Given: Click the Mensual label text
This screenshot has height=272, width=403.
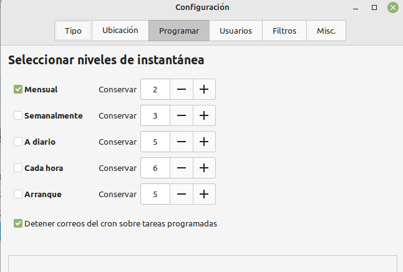Looking at the screenshot, I should coord(41,89).
